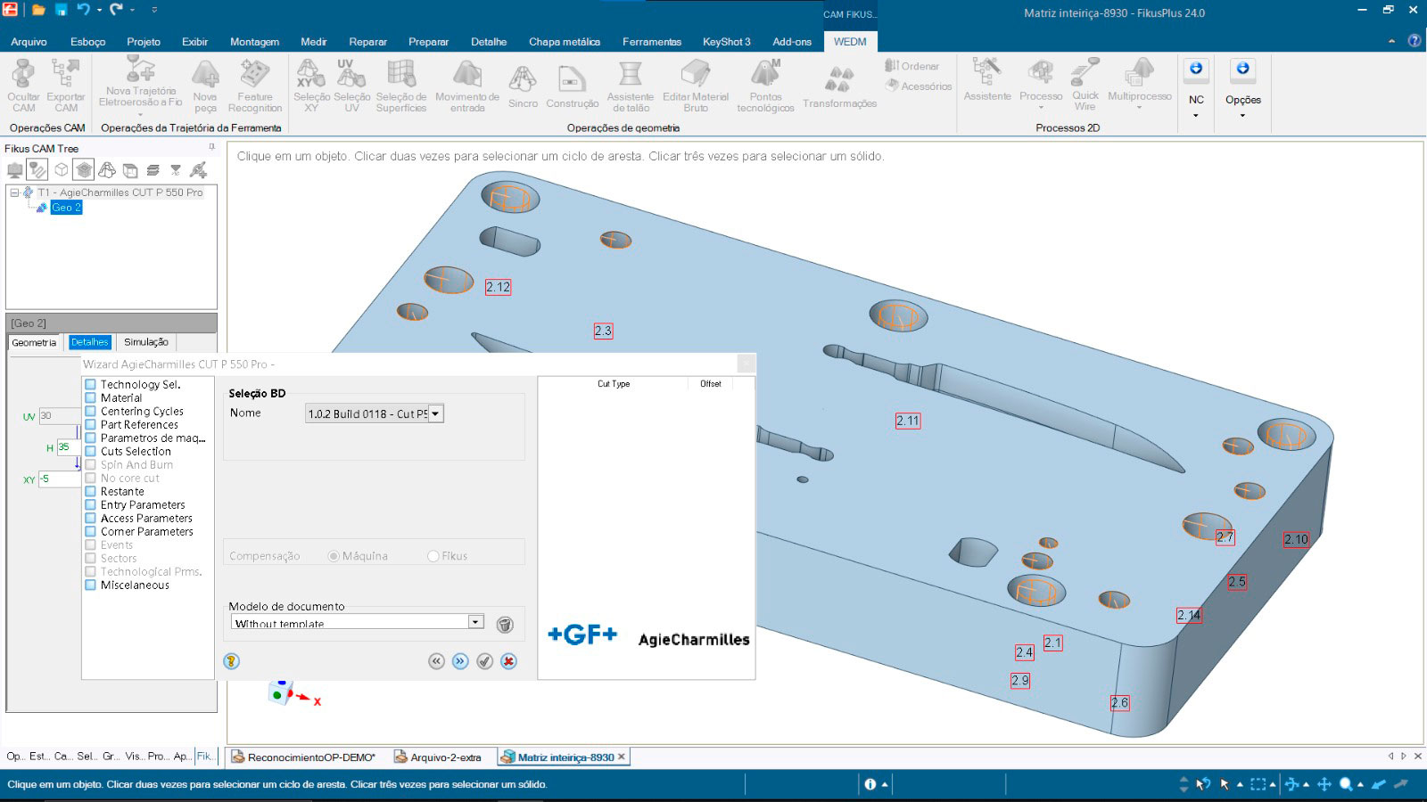Image resolution: width=1427 pixels, height=802 pixels.
Task: Launch the Assistente 2D process wizard
Action: click(987, 80)
